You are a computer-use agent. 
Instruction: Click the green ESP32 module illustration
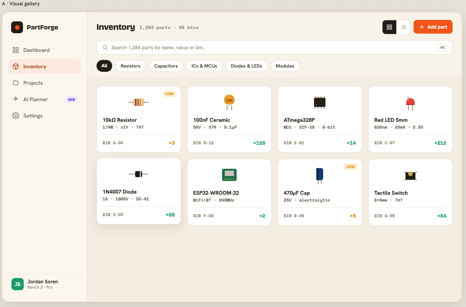(x=229, y=175)
